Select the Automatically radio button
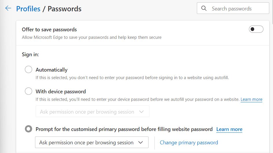This screenshot has width=273, height=153. [x=29, y=69]
